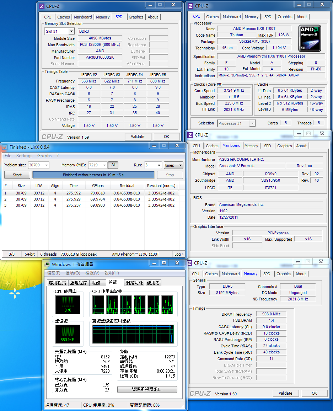Viewport: 333px width, 411px height.
Task: Click the Crosshair V Formula model field
Action: [252, 166]
